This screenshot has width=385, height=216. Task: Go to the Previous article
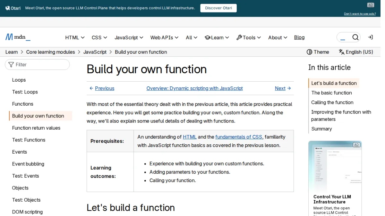pos(102,88)
